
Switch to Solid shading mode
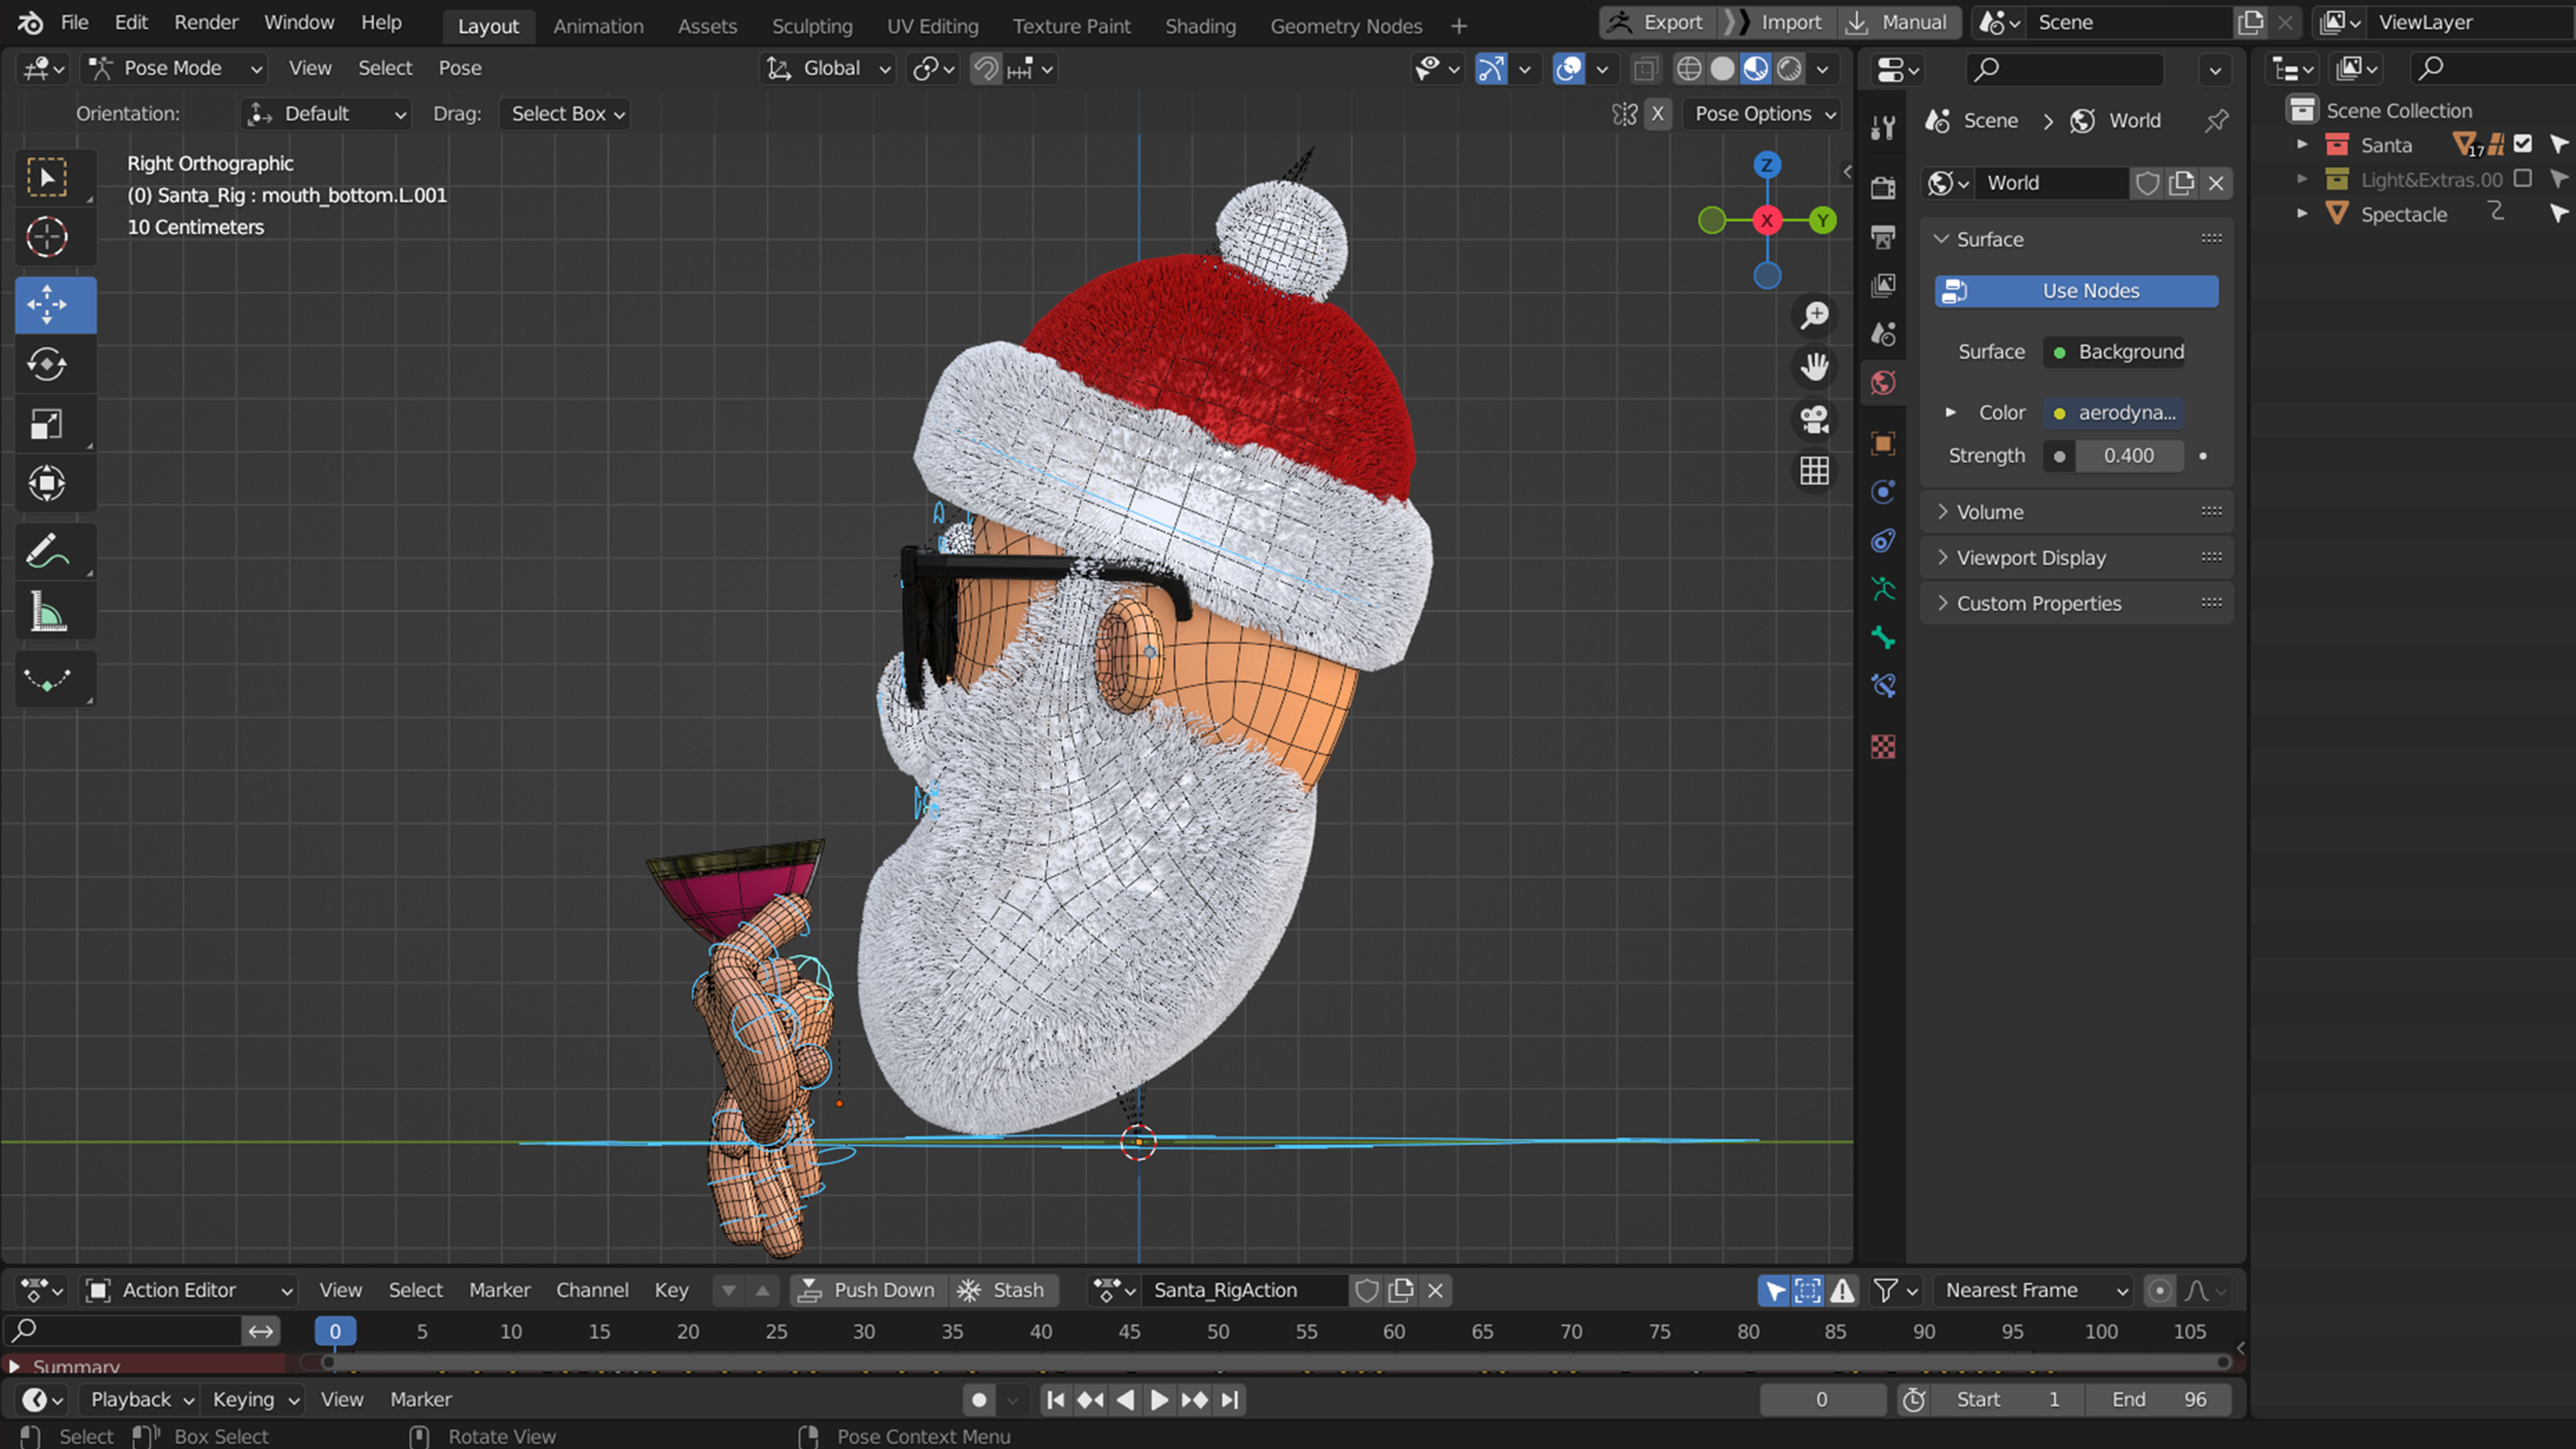1722,69
